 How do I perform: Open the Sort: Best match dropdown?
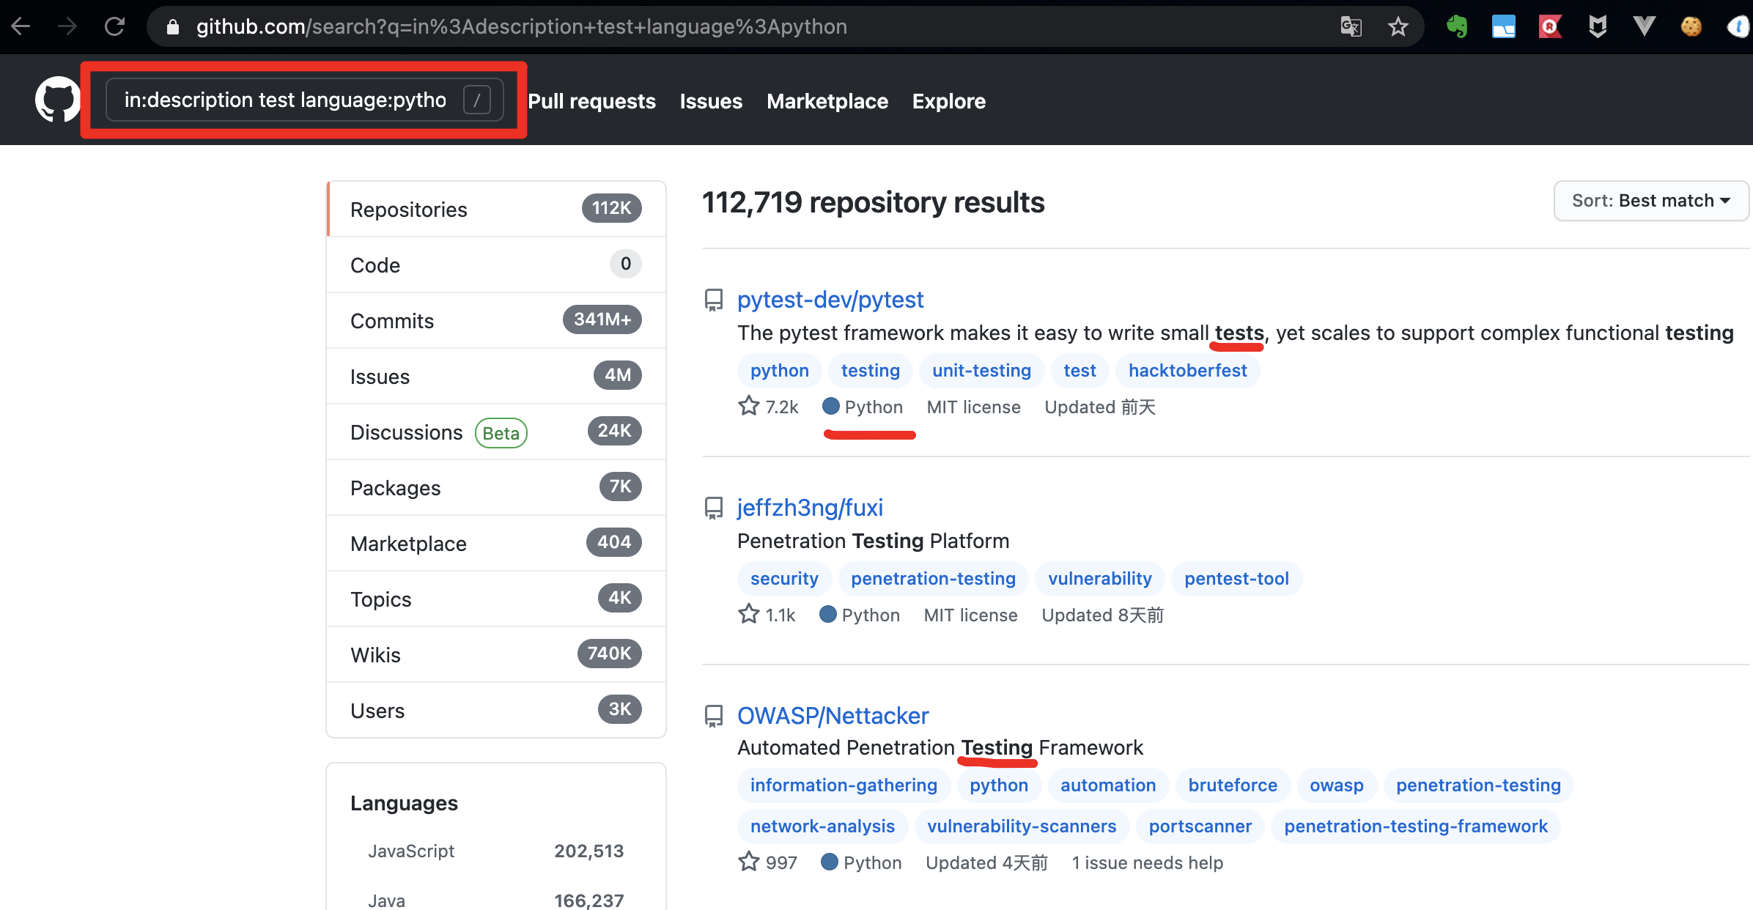pos(1650,201)
